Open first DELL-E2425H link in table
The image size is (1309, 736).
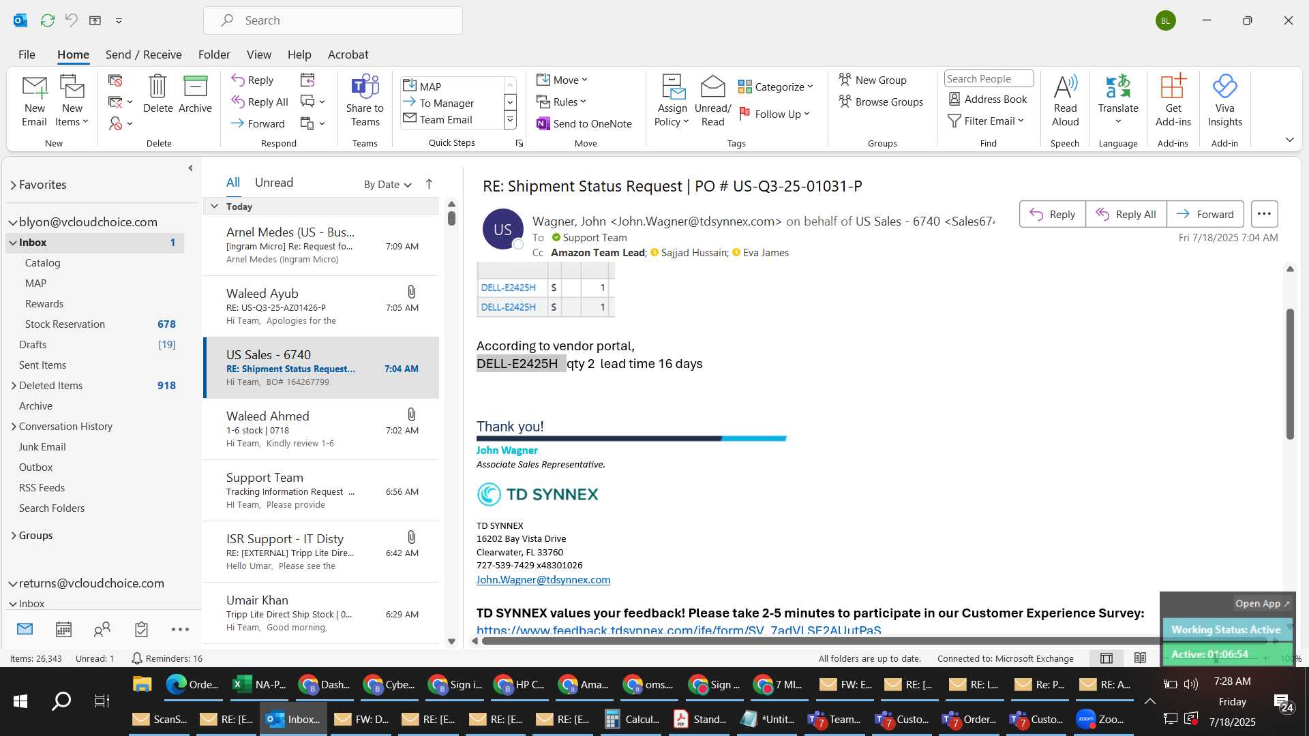coord(509,288)
